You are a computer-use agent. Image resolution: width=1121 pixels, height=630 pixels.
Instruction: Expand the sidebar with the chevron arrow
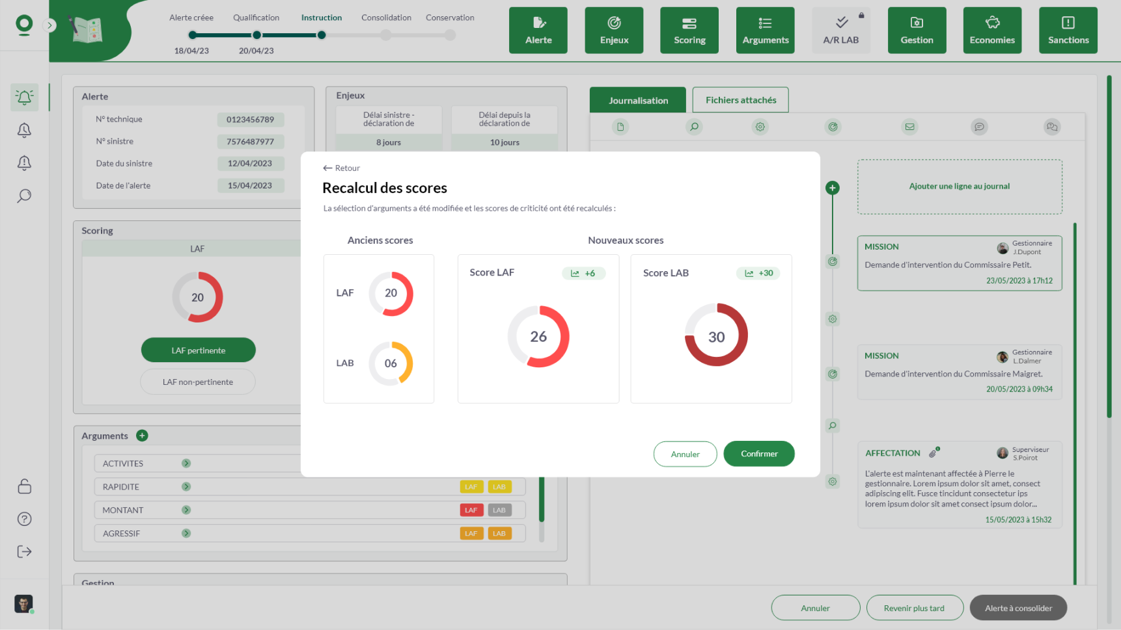coord(49,25)
